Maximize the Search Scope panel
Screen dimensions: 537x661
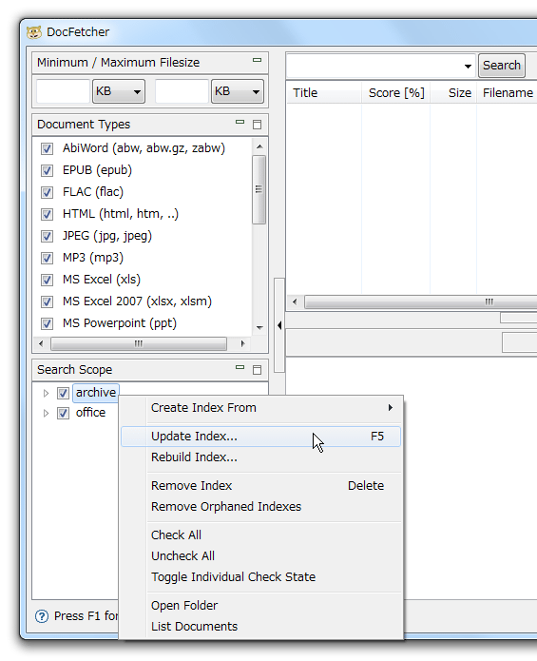pyautogui.click(x=257, y=370)
